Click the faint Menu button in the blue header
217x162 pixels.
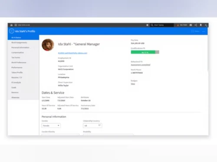click(x=195, y=31)
